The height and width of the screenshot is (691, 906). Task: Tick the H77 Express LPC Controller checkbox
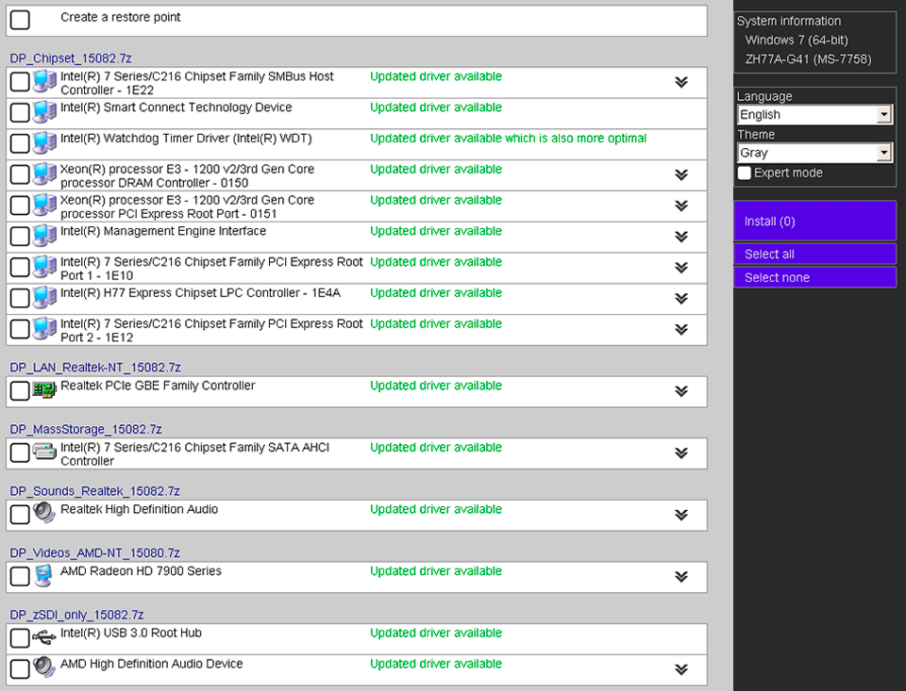point(20,298)
